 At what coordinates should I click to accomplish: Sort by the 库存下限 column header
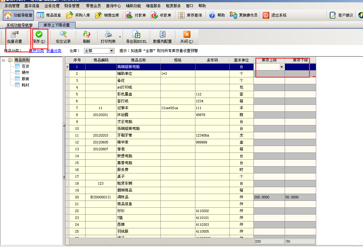pyautogui.click(x=300, y=60)
